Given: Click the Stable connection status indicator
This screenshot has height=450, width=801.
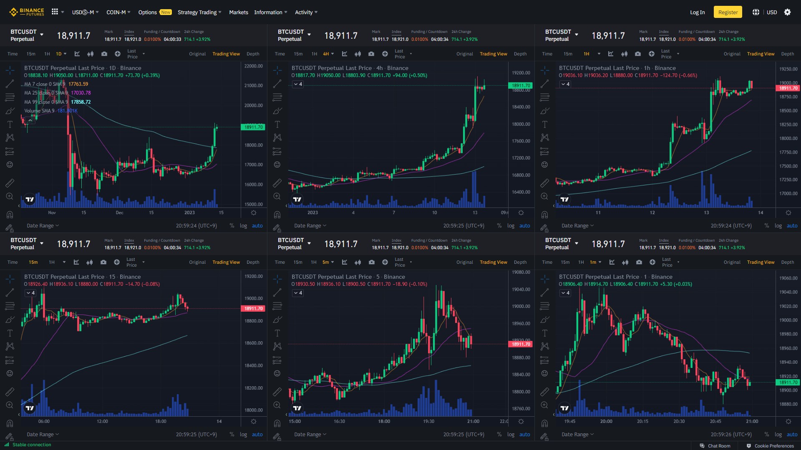Looking at the screenshot, I should pyautogui.click(x=28, y=445).
